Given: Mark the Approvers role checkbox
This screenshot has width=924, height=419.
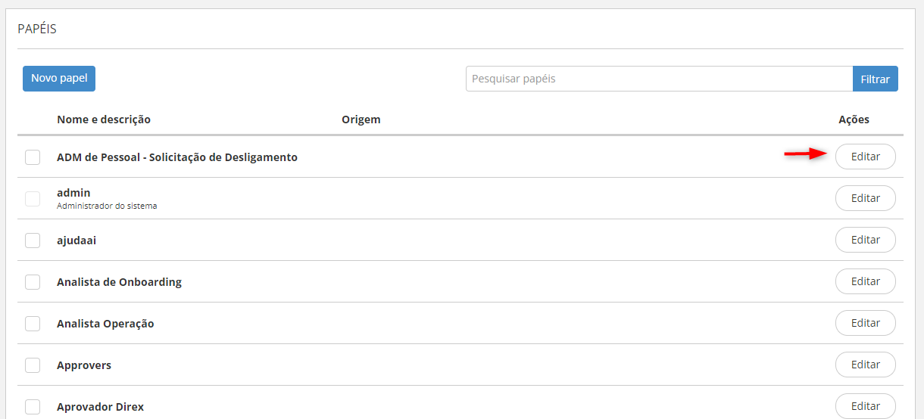Looking at the screenshot, I should 33,365.
